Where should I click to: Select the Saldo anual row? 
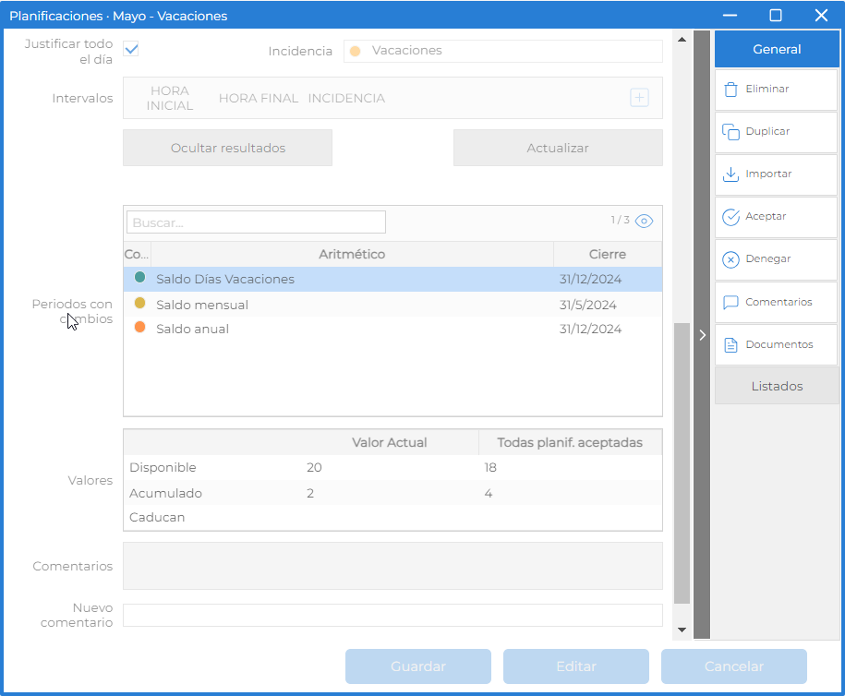tap(392, 329)
